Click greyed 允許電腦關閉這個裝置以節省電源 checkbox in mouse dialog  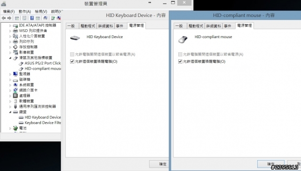pos(180,55)
